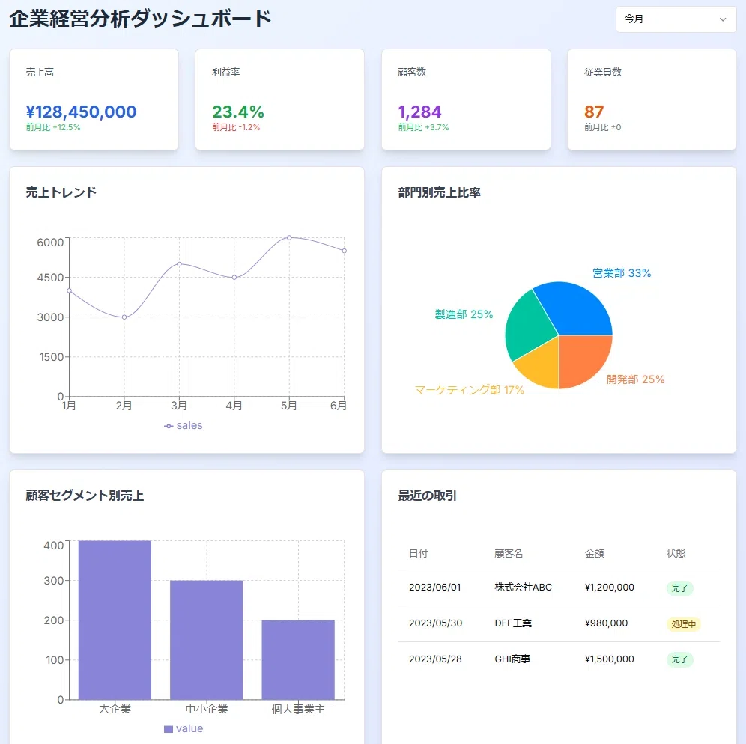The image size is (746, 744).
Task: Click 前月比 -1.2% under profit rate
Action: click(236, 127)
